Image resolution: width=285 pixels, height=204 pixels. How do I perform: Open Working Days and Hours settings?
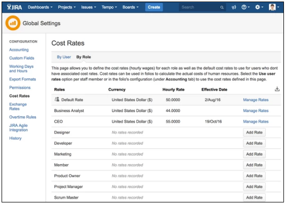21,68
